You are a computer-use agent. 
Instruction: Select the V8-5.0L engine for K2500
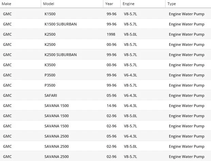130,34
